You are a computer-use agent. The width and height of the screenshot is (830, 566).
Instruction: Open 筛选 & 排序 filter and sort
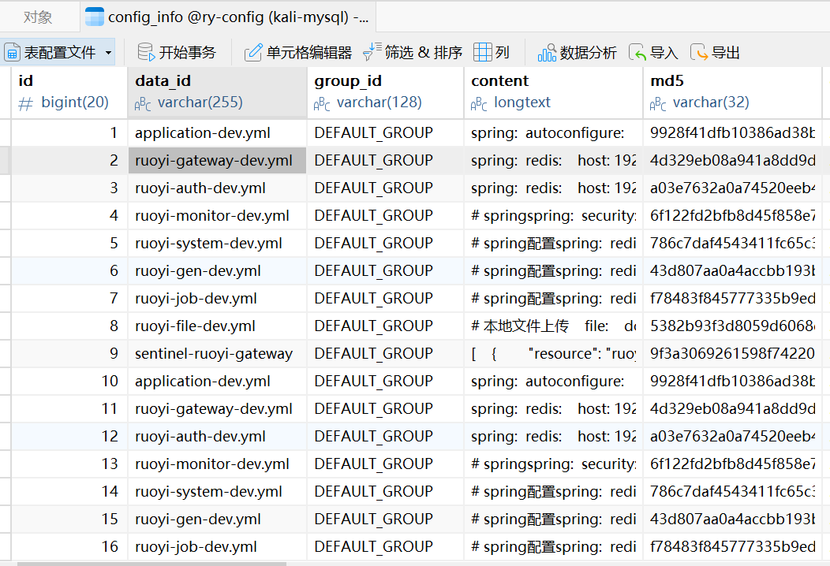coord(413,52)
